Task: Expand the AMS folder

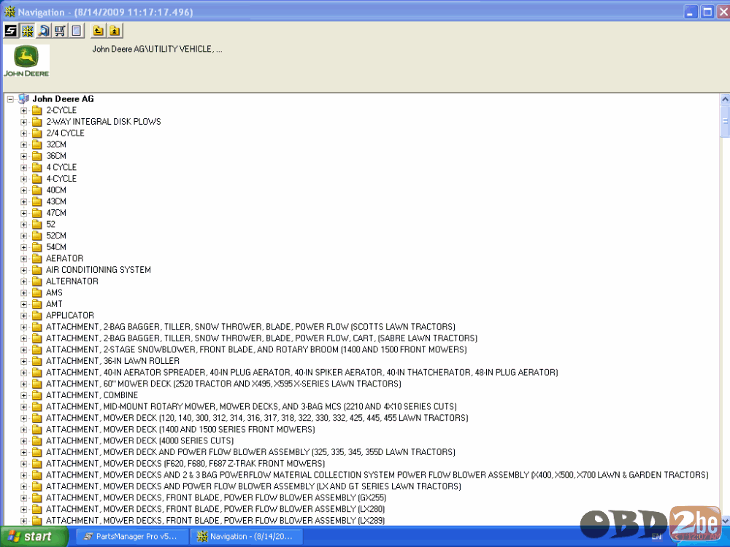Action: pyautogui.click(x=24, y=293)
